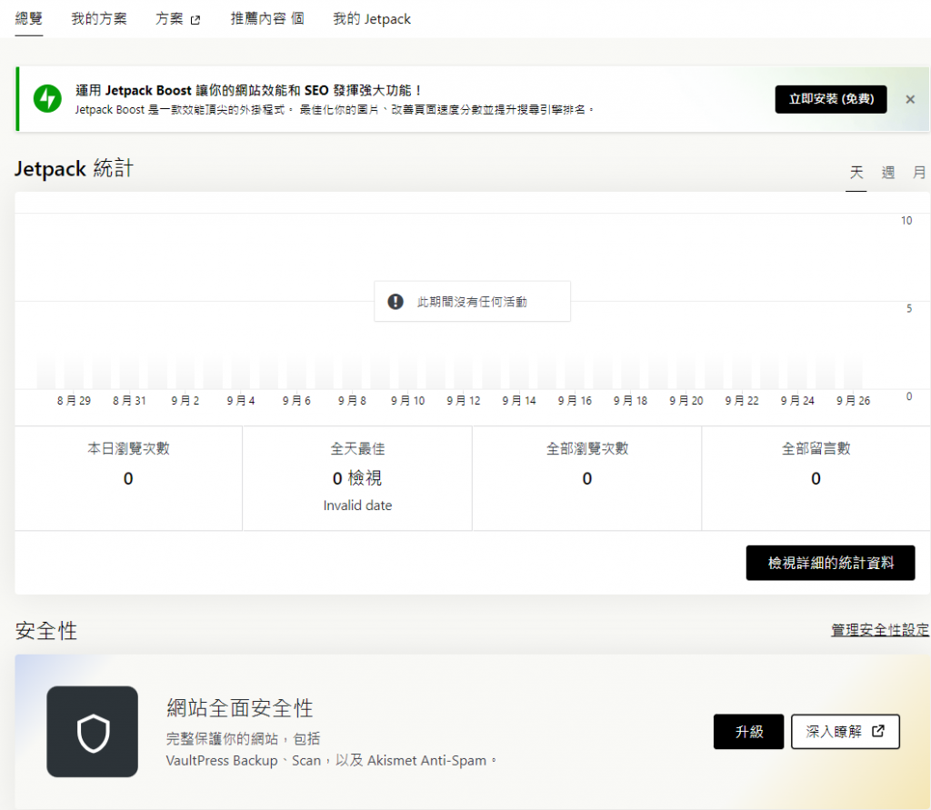Screen dimensions: 931x810
Task: Select the 天 (day) stats view
Action: [x=856, y=173]
